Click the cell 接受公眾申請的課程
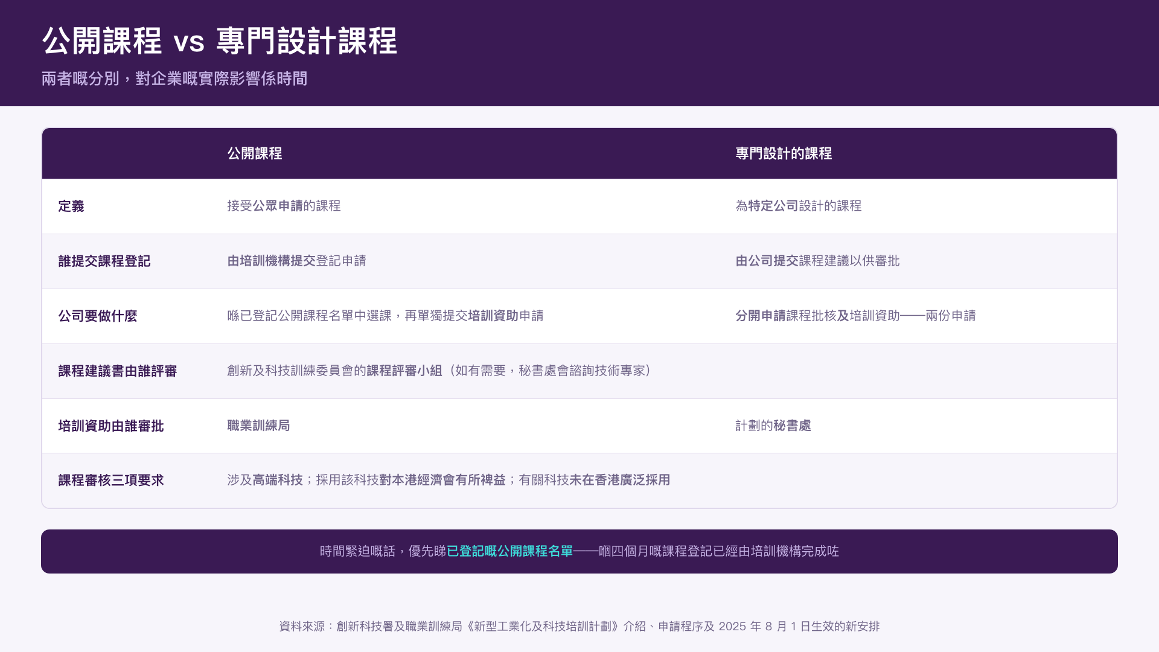The image size is (1159, 652). tap(284, 206)
